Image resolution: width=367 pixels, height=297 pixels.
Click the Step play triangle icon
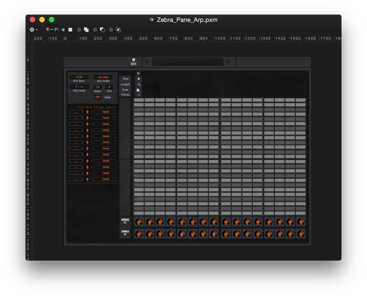coord(139,79)
